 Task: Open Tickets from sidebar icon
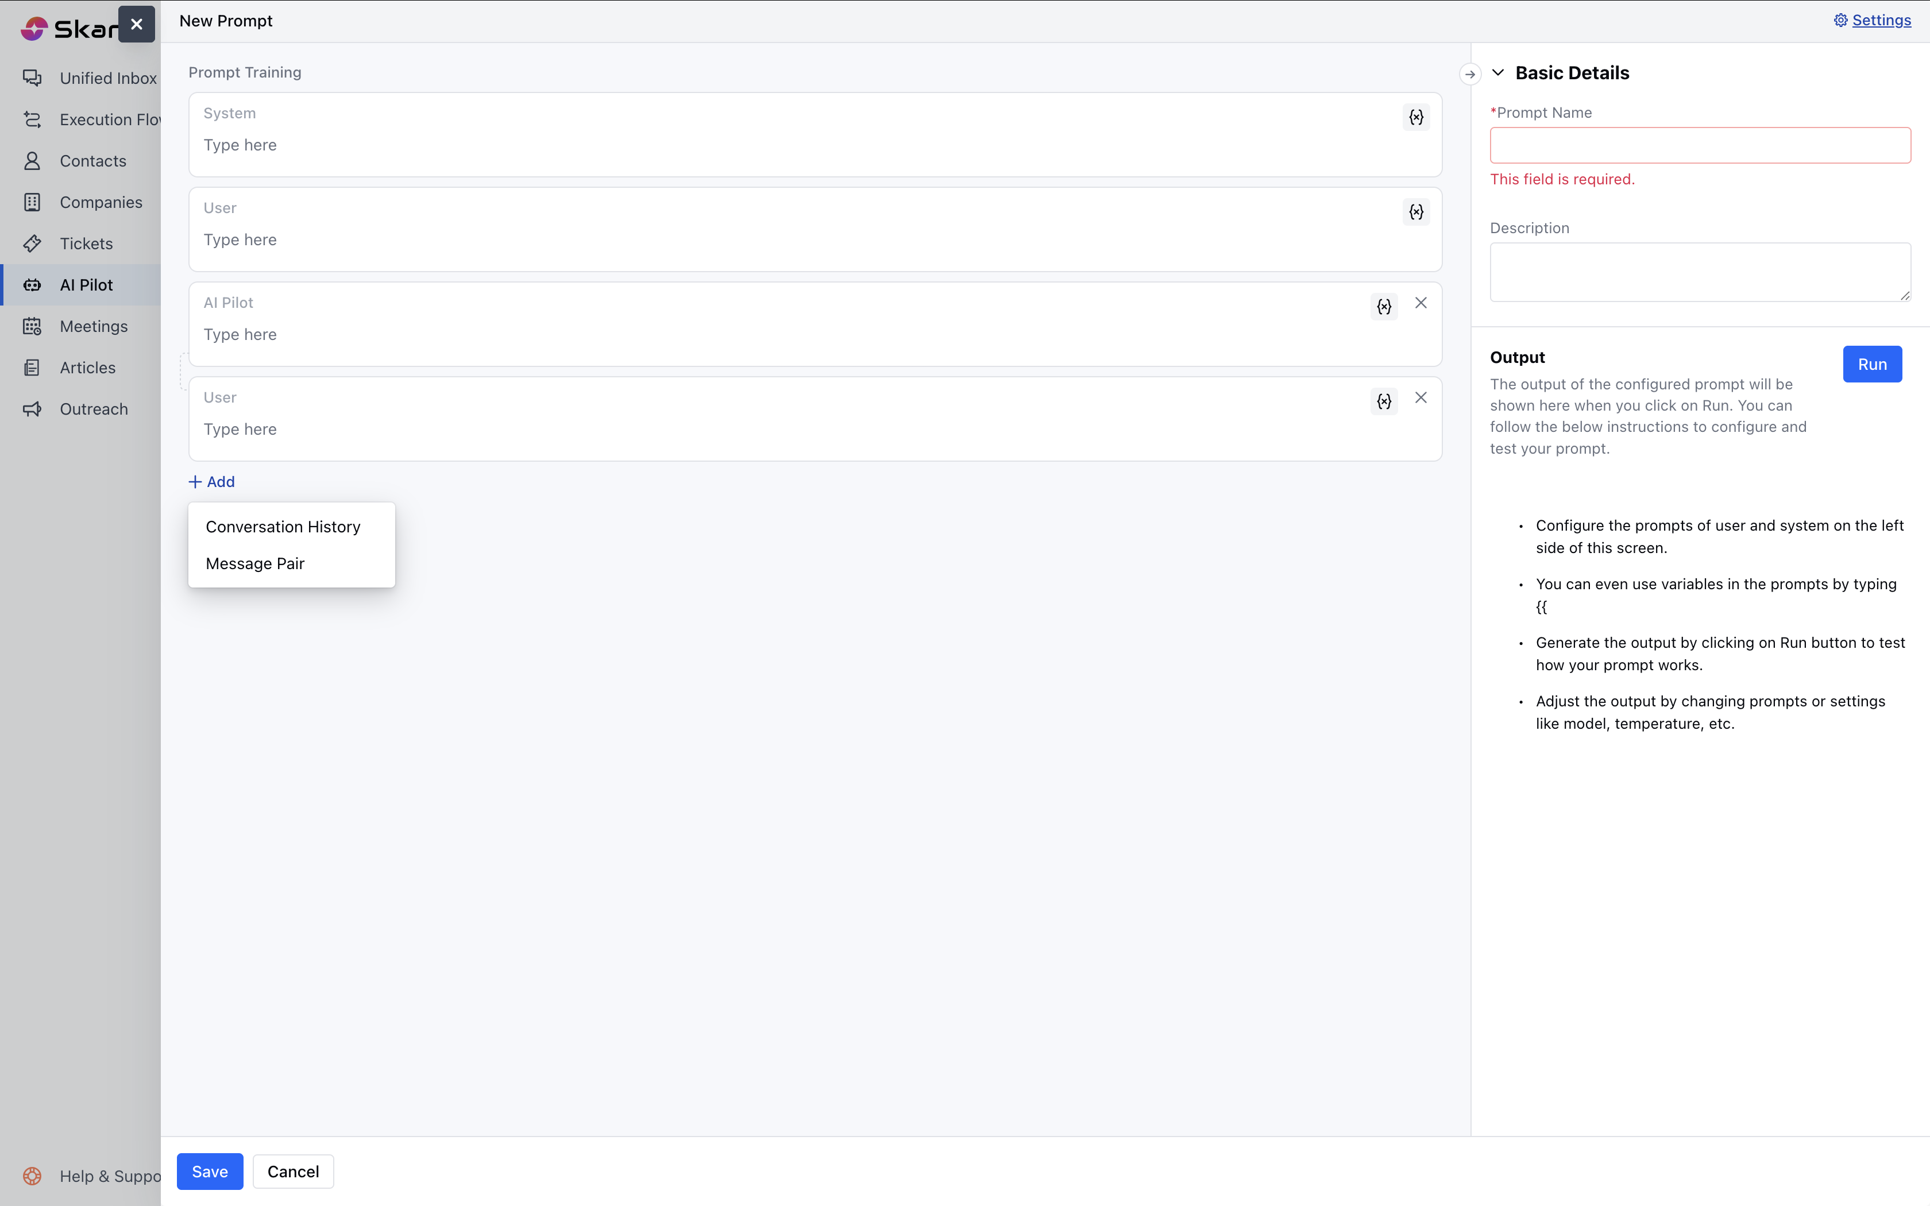pos(32,243)
